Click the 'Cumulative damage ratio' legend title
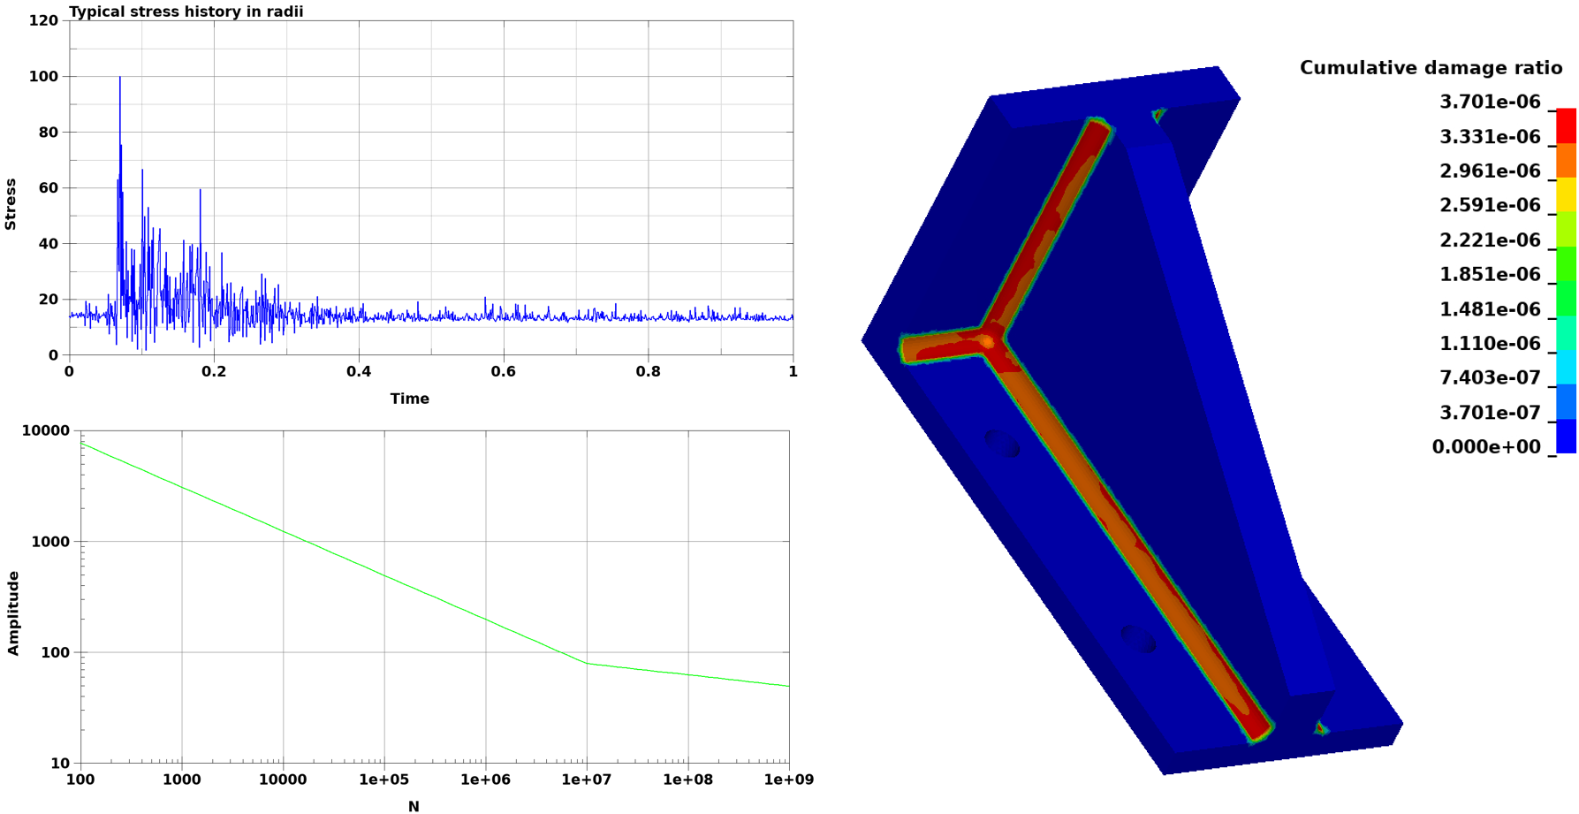This screenshot has width=1579, height=814. (1430, 68)
